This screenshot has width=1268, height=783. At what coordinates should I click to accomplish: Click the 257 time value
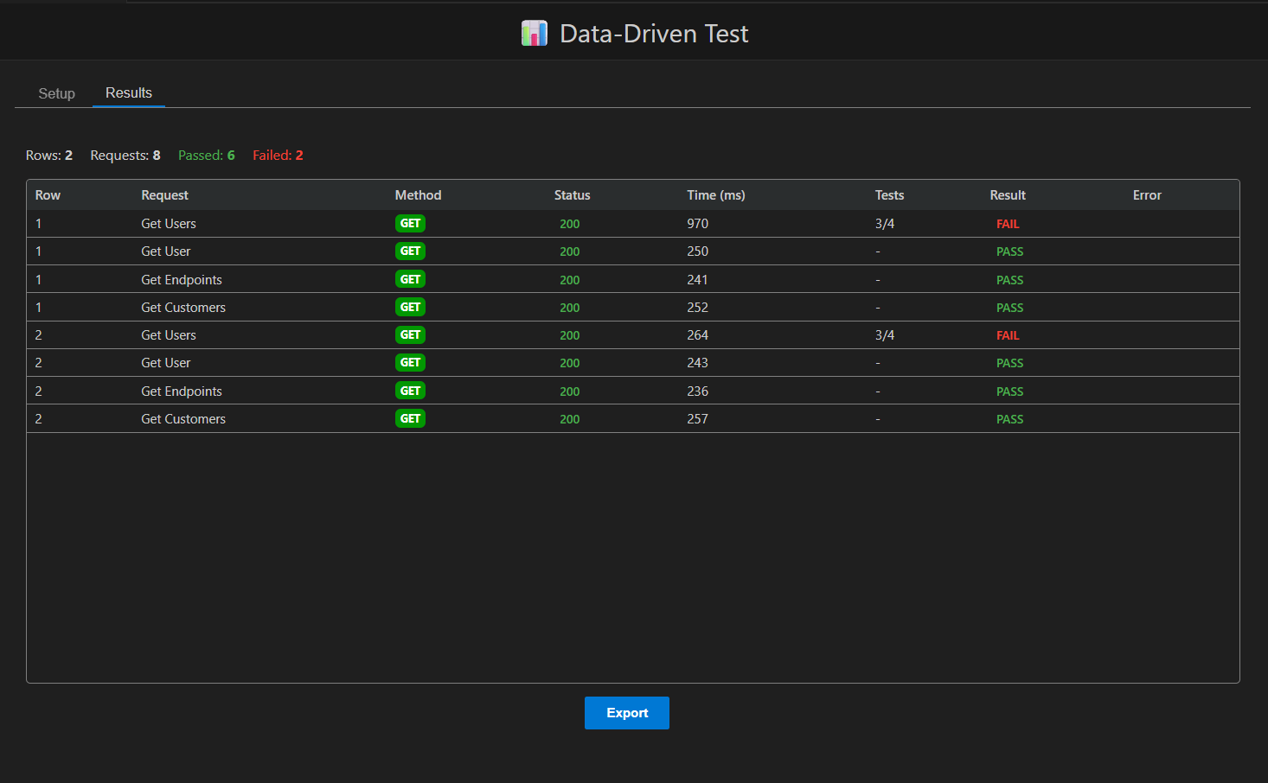pyautogui.click(x=698, y=419)
